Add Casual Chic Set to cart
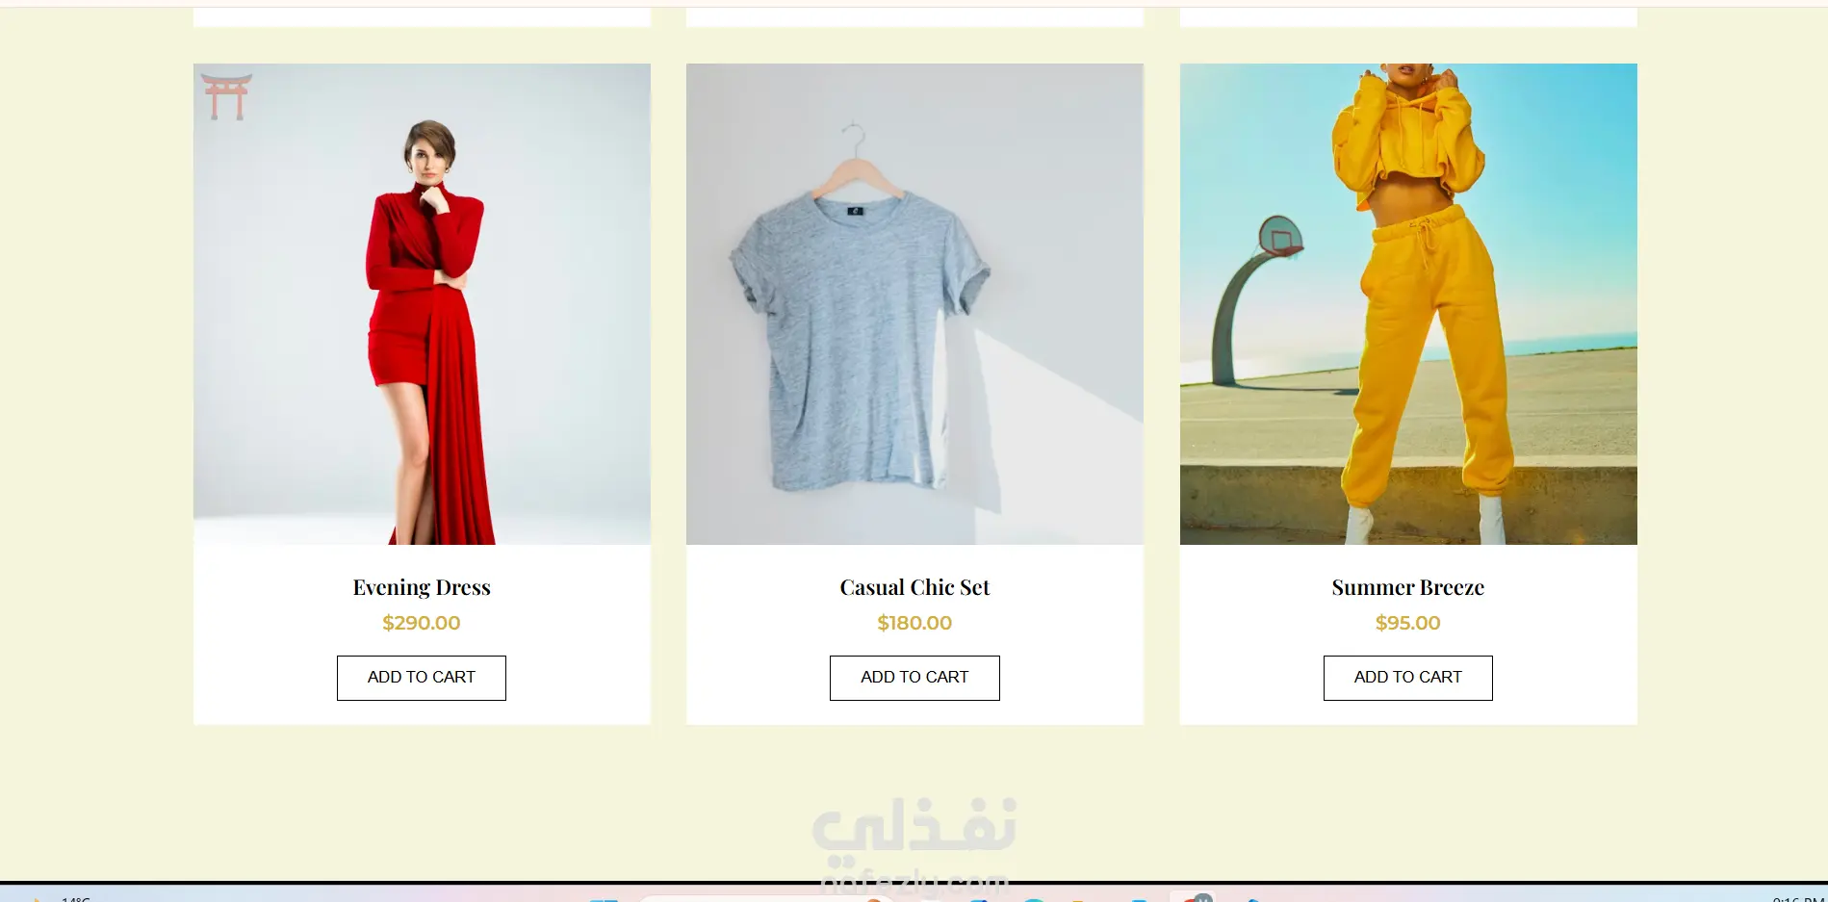Viewport: 1828px width, 902px height. [914, 678]
